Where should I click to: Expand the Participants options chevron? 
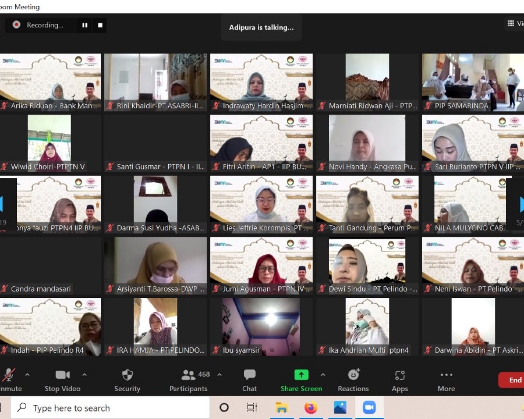219,374
